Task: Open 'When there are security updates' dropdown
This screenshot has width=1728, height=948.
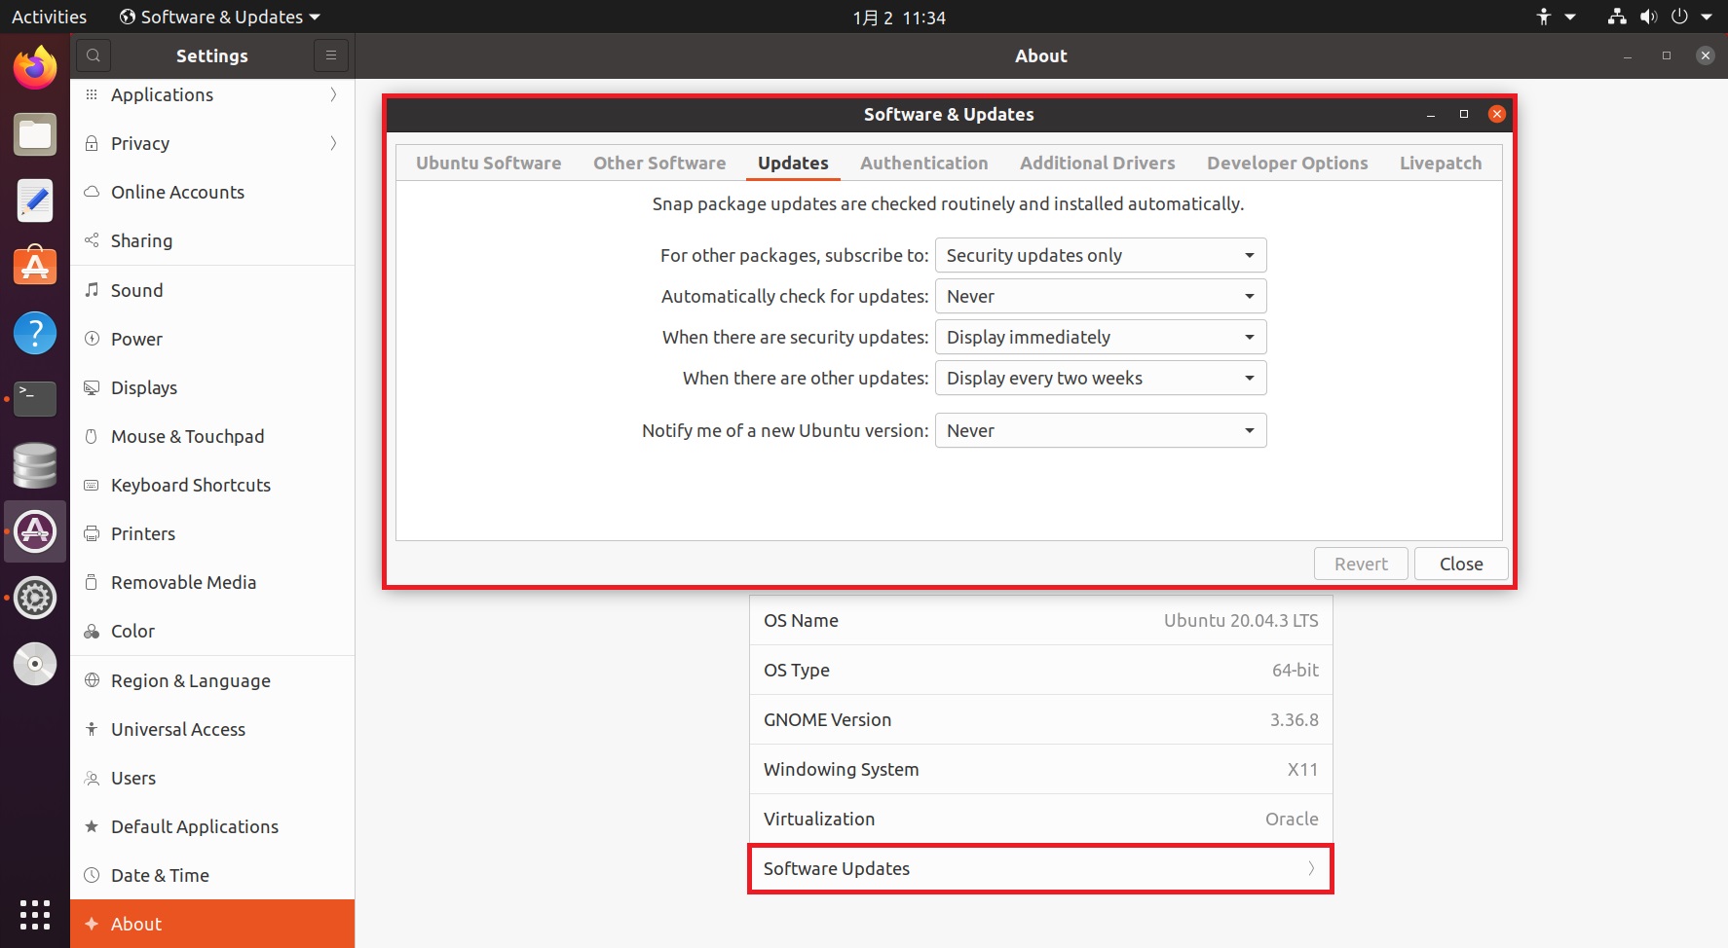Action: pos(1101,337)
